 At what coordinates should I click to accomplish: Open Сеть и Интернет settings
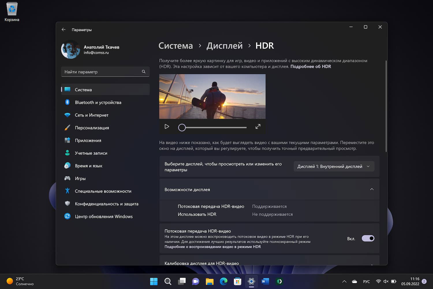coord(105,115)
